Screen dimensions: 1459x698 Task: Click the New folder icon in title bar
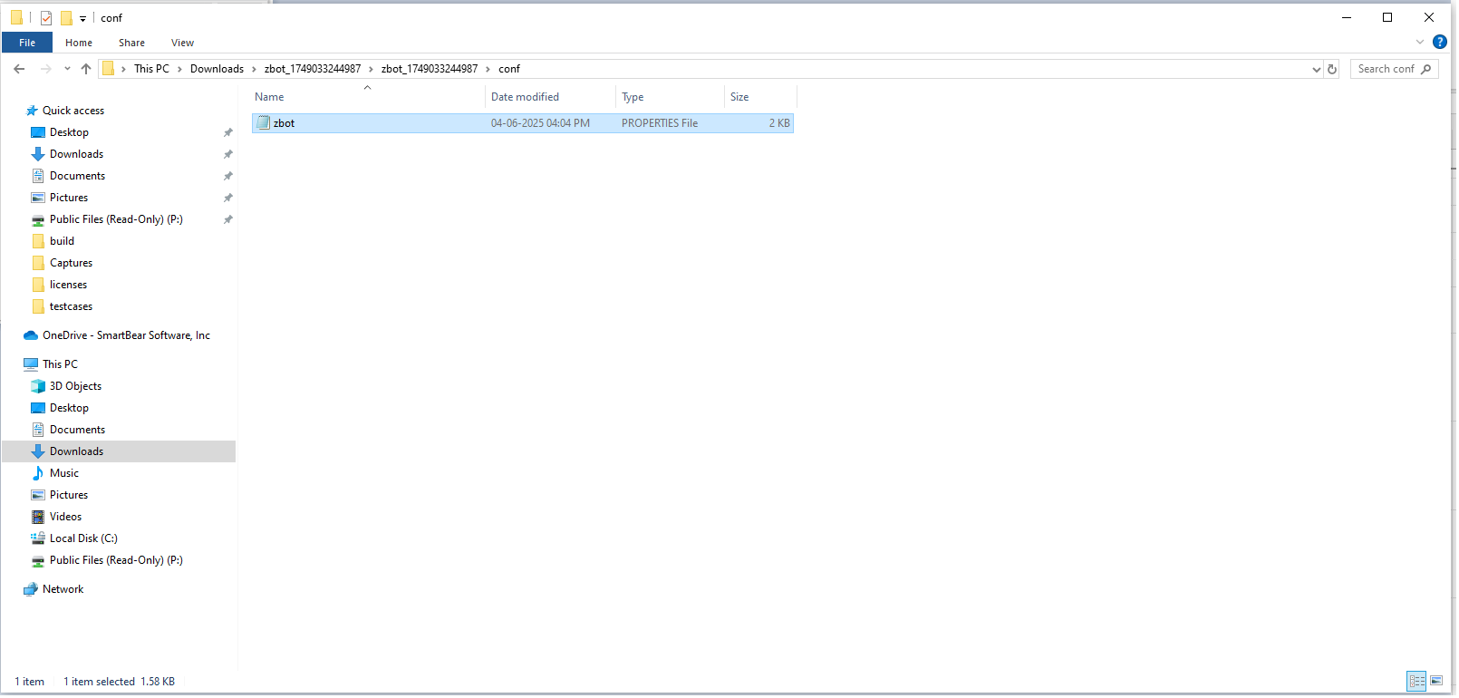click(66, 18)
